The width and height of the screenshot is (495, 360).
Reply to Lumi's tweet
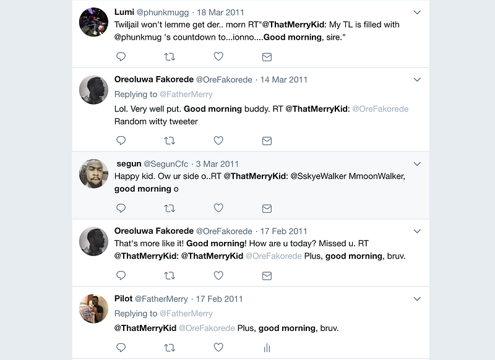pyautogui.click(x=121, y=56)
